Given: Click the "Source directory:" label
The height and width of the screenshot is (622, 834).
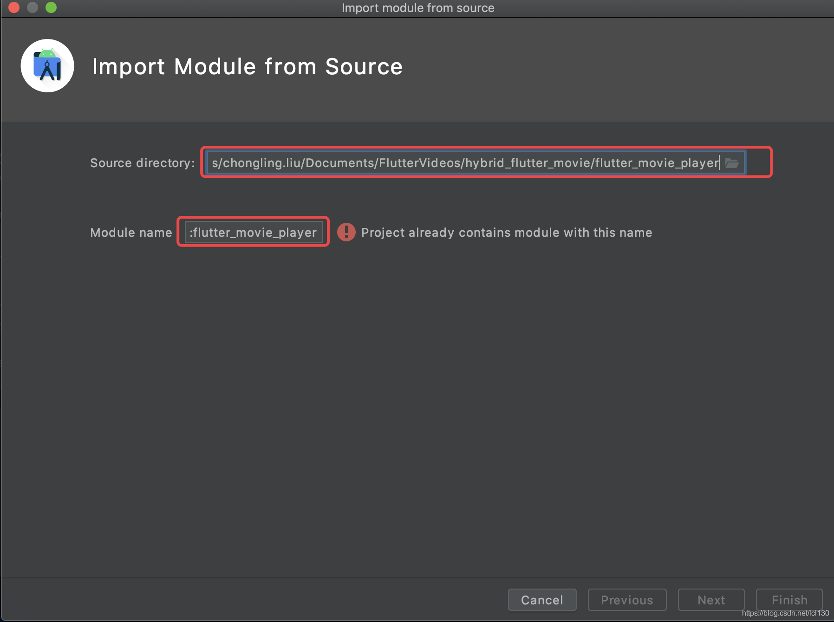Looking at the screenshot, I should tap(142, 163).
